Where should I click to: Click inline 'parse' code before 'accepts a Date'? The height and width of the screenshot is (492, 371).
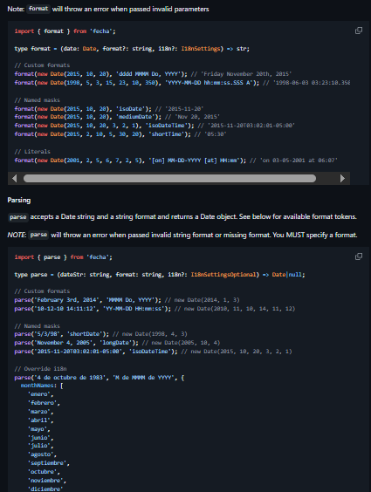17,217
